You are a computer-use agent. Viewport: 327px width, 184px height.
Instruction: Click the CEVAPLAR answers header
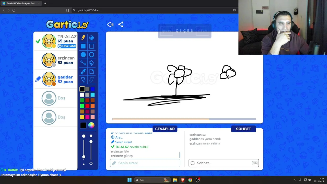pos(165,129)
